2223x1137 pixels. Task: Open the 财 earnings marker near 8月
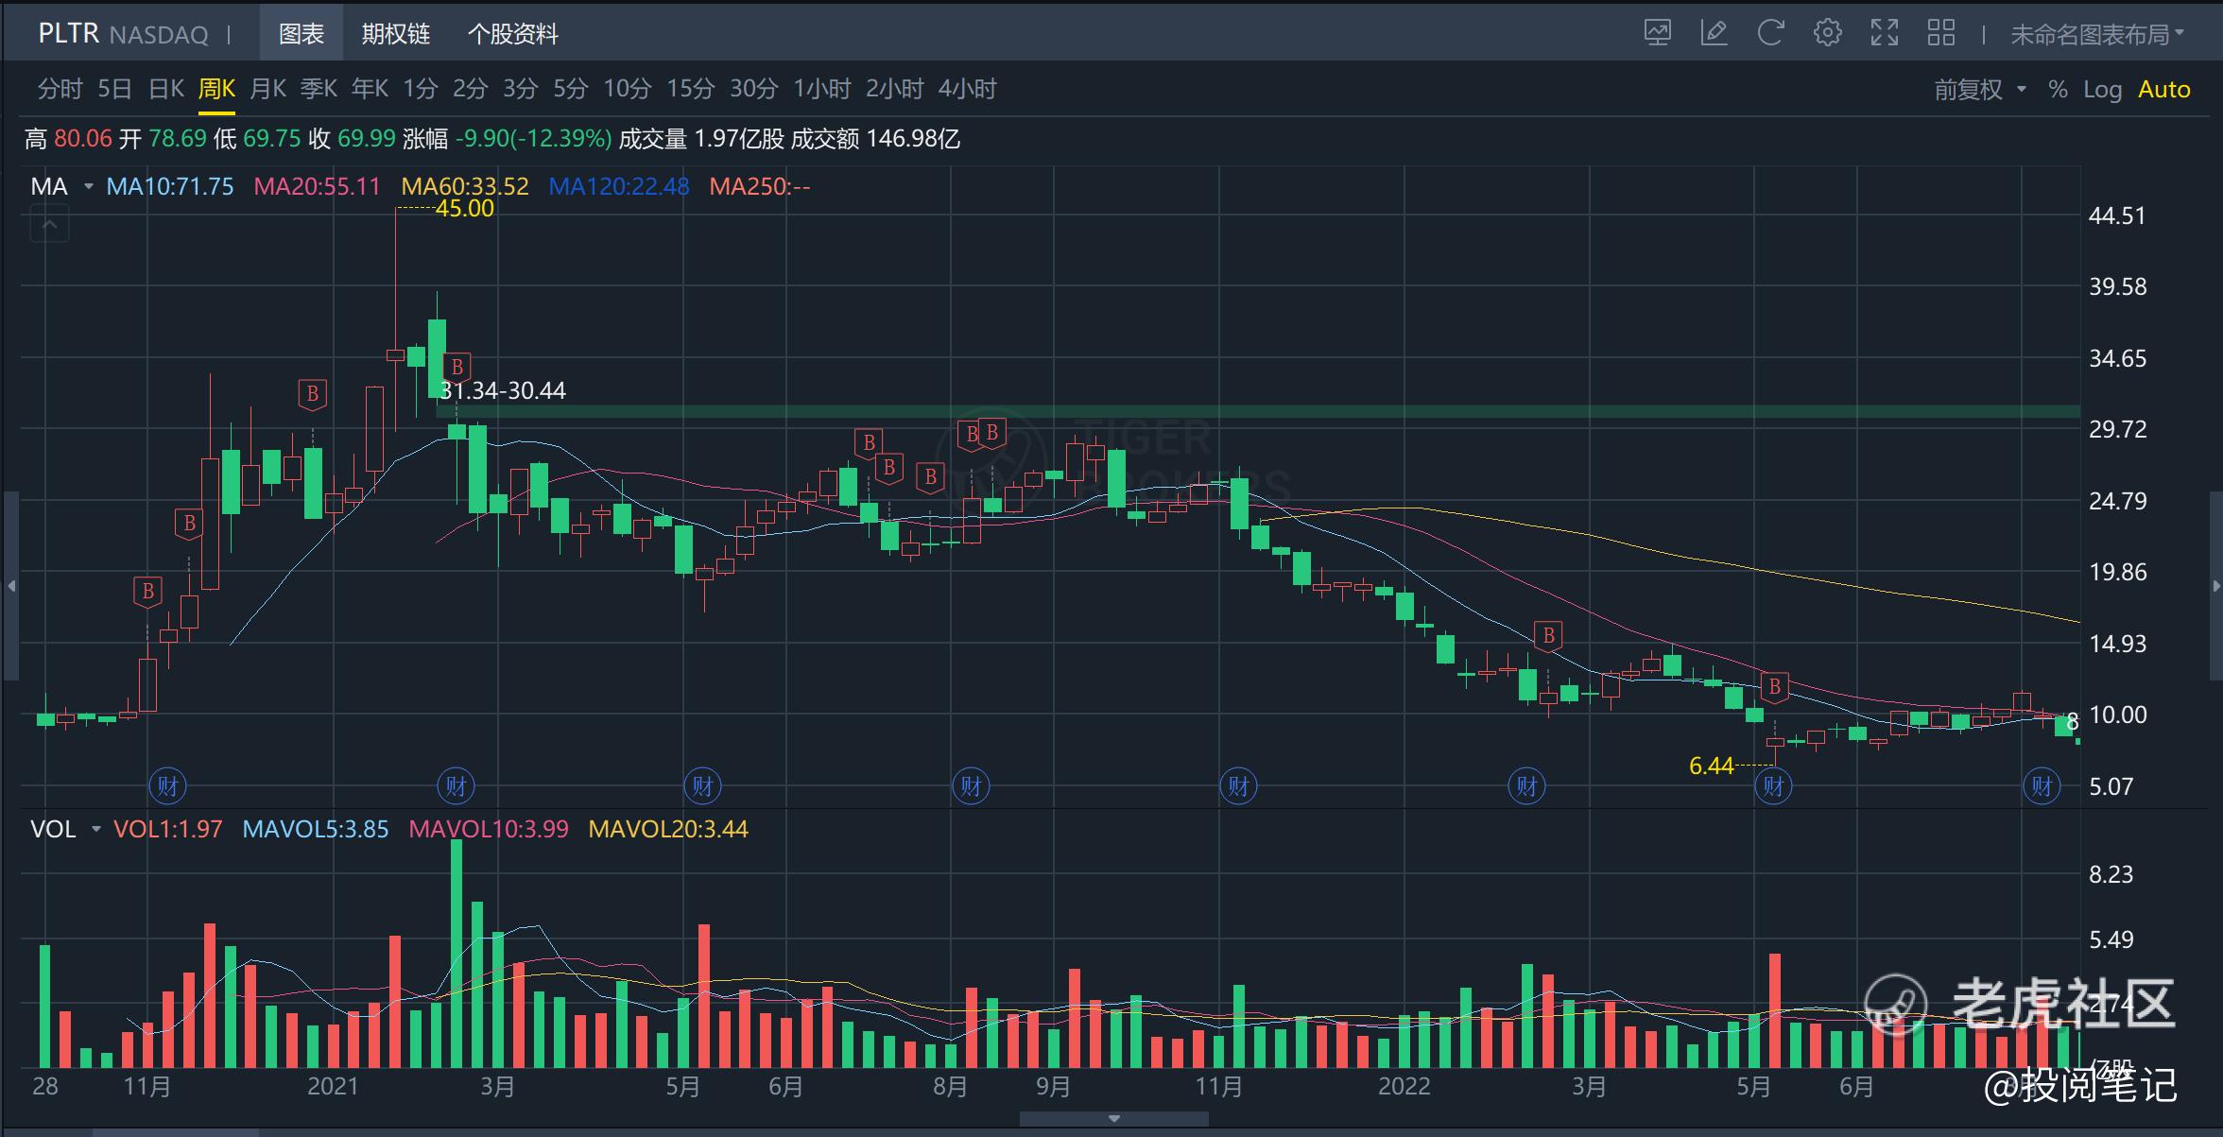pos(971,786)
